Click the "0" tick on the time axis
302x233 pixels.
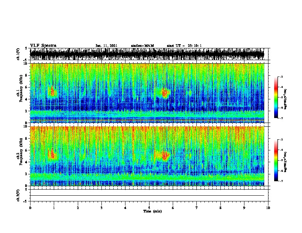click(x=30, y=208)
